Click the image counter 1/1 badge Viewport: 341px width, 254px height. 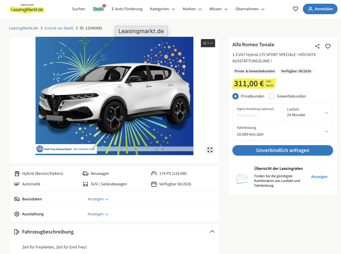[x=208, y=43]
